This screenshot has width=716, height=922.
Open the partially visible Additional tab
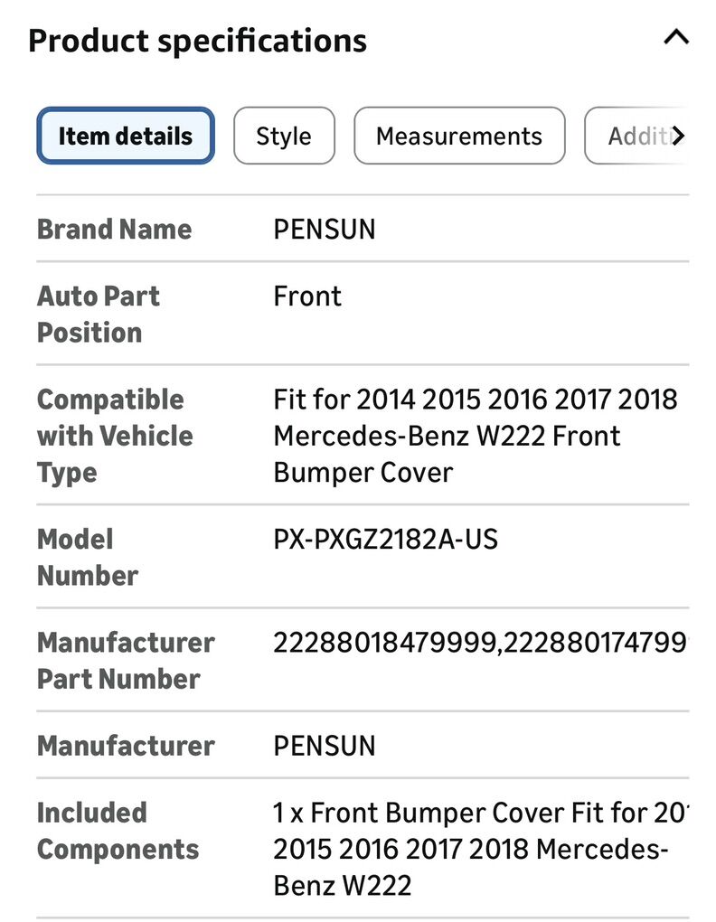(637, 136)
